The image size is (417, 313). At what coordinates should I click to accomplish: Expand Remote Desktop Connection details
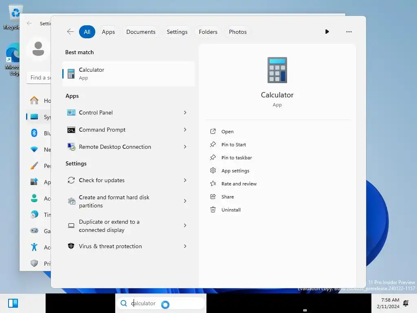click(x=185, y=147)
